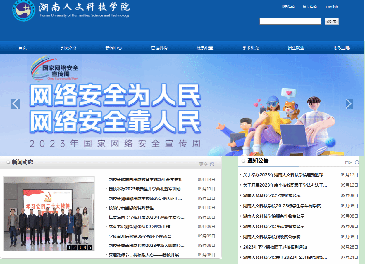Switch to the English site link
Viewport: 365px width, 264px height.
(332, 7)
